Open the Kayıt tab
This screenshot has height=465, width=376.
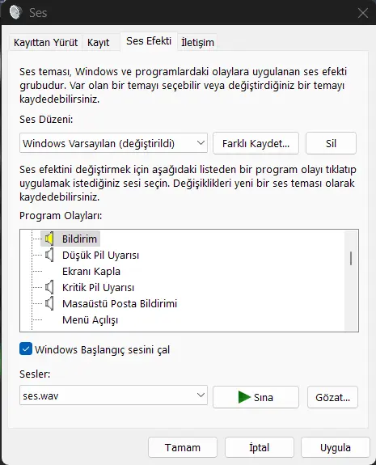99,43
